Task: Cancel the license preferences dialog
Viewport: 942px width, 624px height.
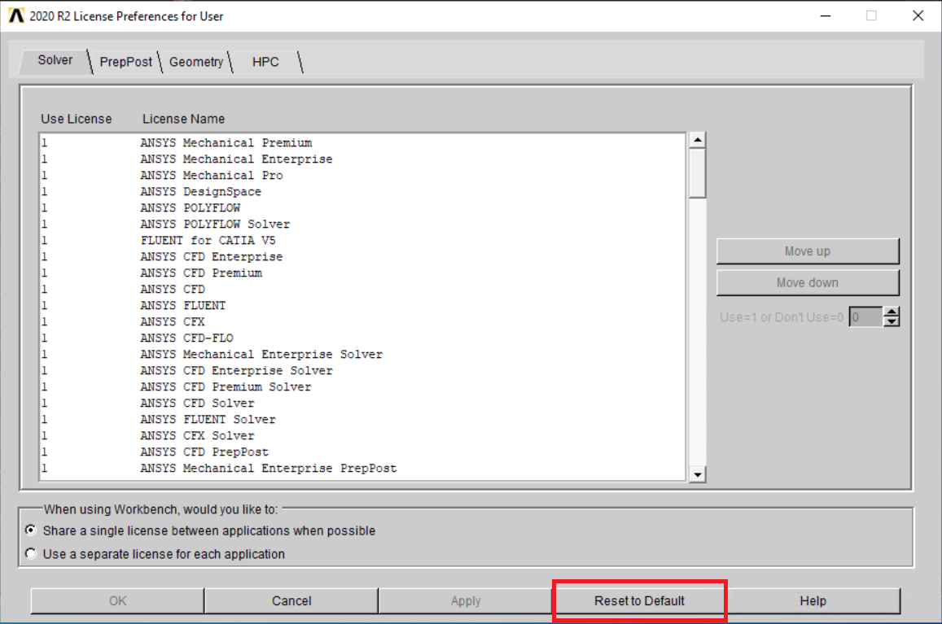Action: point(291,600)
